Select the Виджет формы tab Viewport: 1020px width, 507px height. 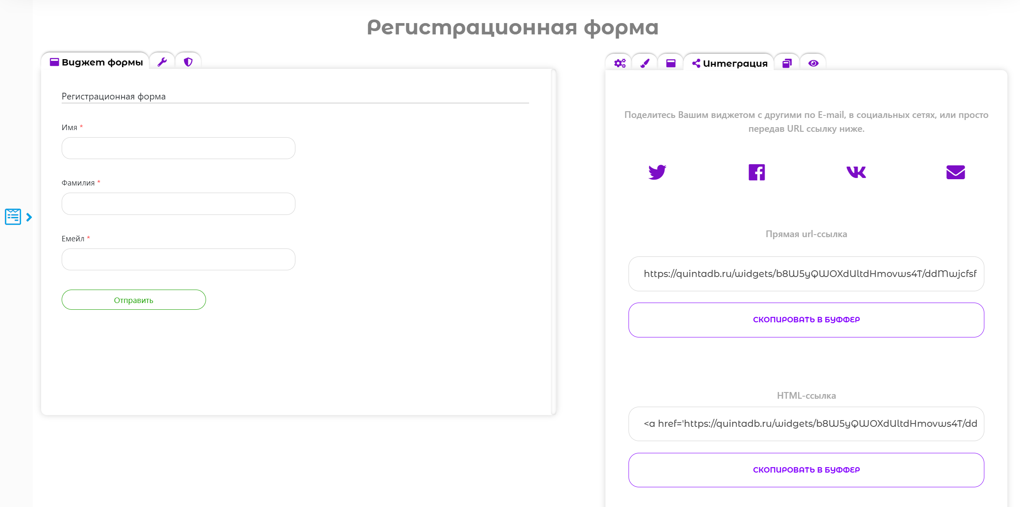coord(96,62)
